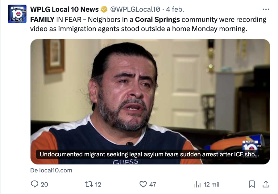
Task: Click the 4 feb. timestamp
Action: point(175,9)
